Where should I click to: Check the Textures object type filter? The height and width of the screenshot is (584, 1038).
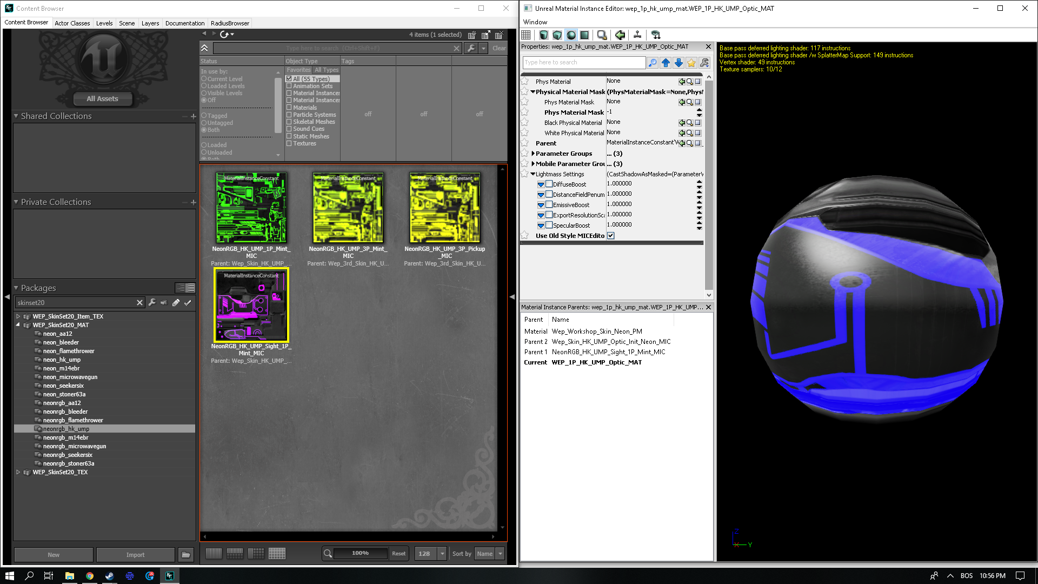289,143
